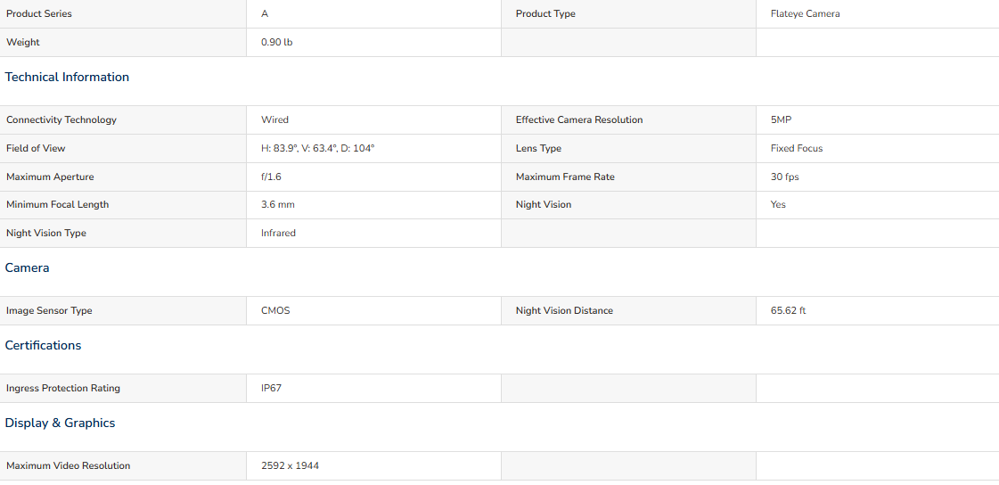Select the Flateye Camera product type value
This screenshot has height=485, width=999.
click(x=806, y=13)
